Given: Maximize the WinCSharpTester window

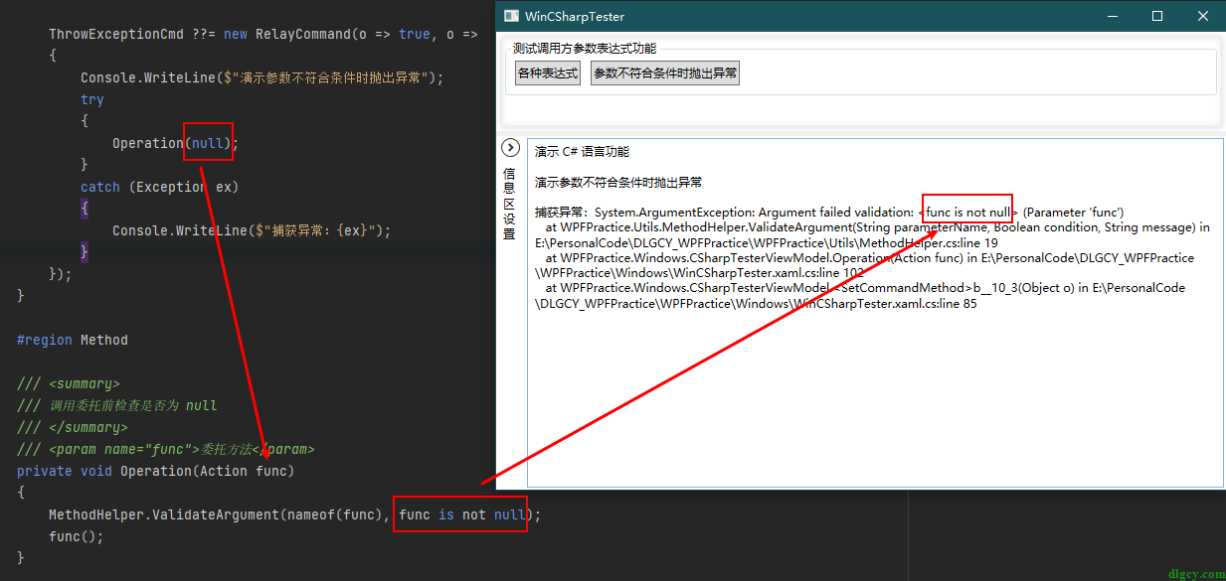Looking at the screenshot, I should tap(1157, 16).
